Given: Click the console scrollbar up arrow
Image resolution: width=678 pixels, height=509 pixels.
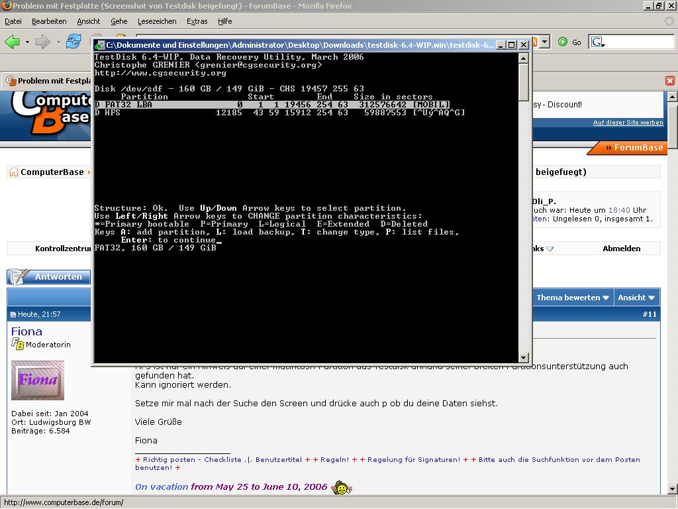Looking at the screenshot, I should (523, 58).
